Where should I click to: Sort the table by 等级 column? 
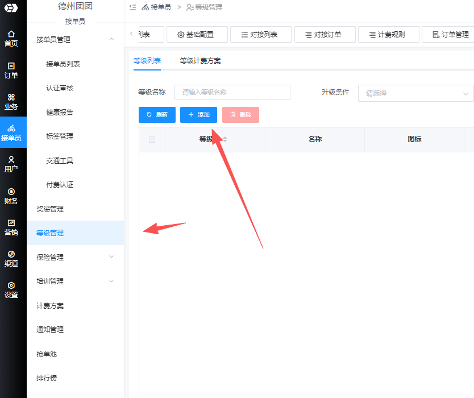tap(224, 139)
